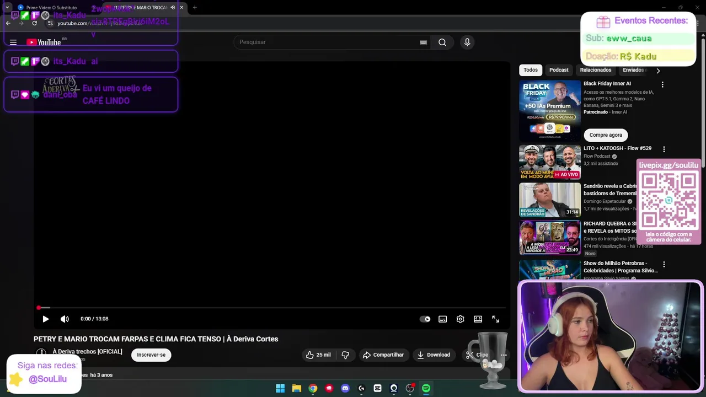Click the Domingo Espetacular channel name

pos(605,201)
